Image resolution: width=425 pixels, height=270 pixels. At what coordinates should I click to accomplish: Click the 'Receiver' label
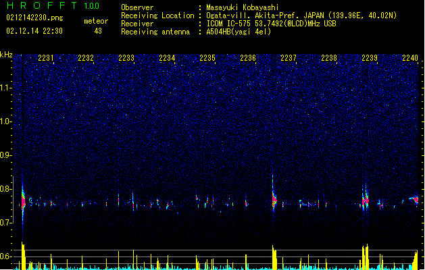(x=137, y=24)
